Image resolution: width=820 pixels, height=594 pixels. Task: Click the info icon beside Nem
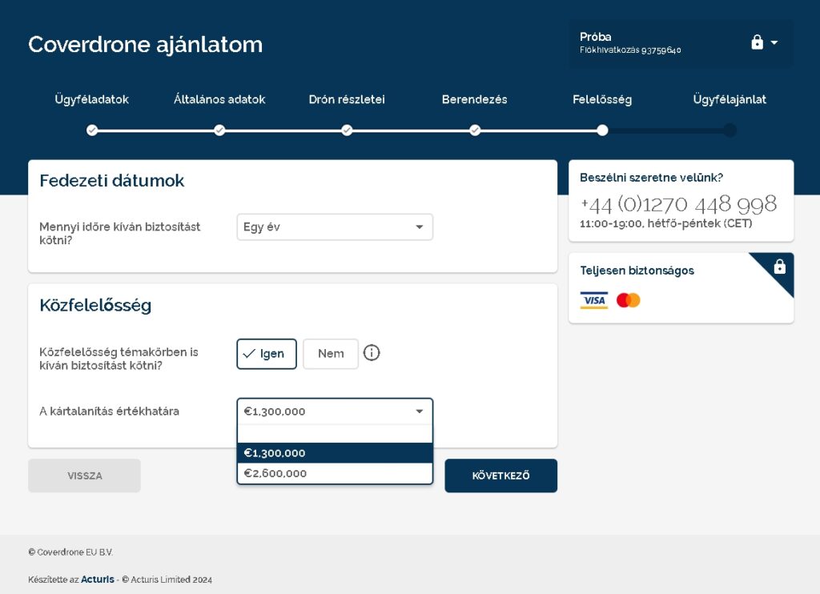pos(372,353)
